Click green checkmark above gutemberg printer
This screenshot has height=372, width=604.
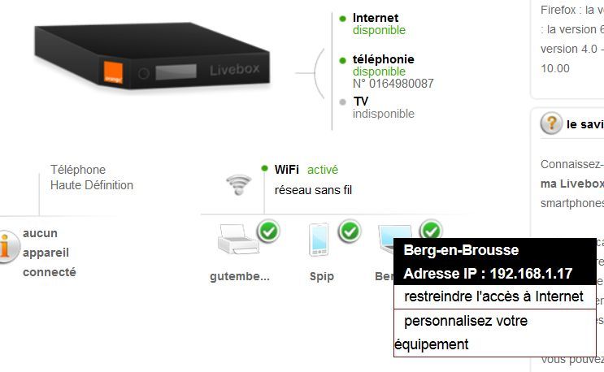[x=268, y=231]
